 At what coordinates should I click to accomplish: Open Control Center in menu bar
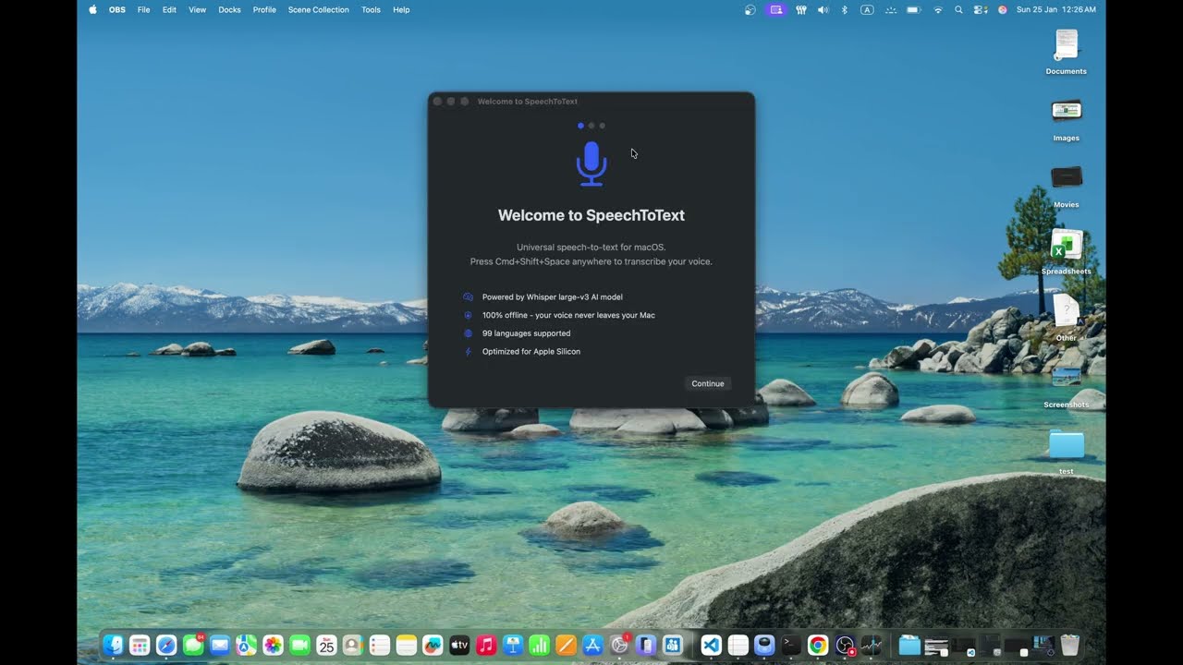981,9
